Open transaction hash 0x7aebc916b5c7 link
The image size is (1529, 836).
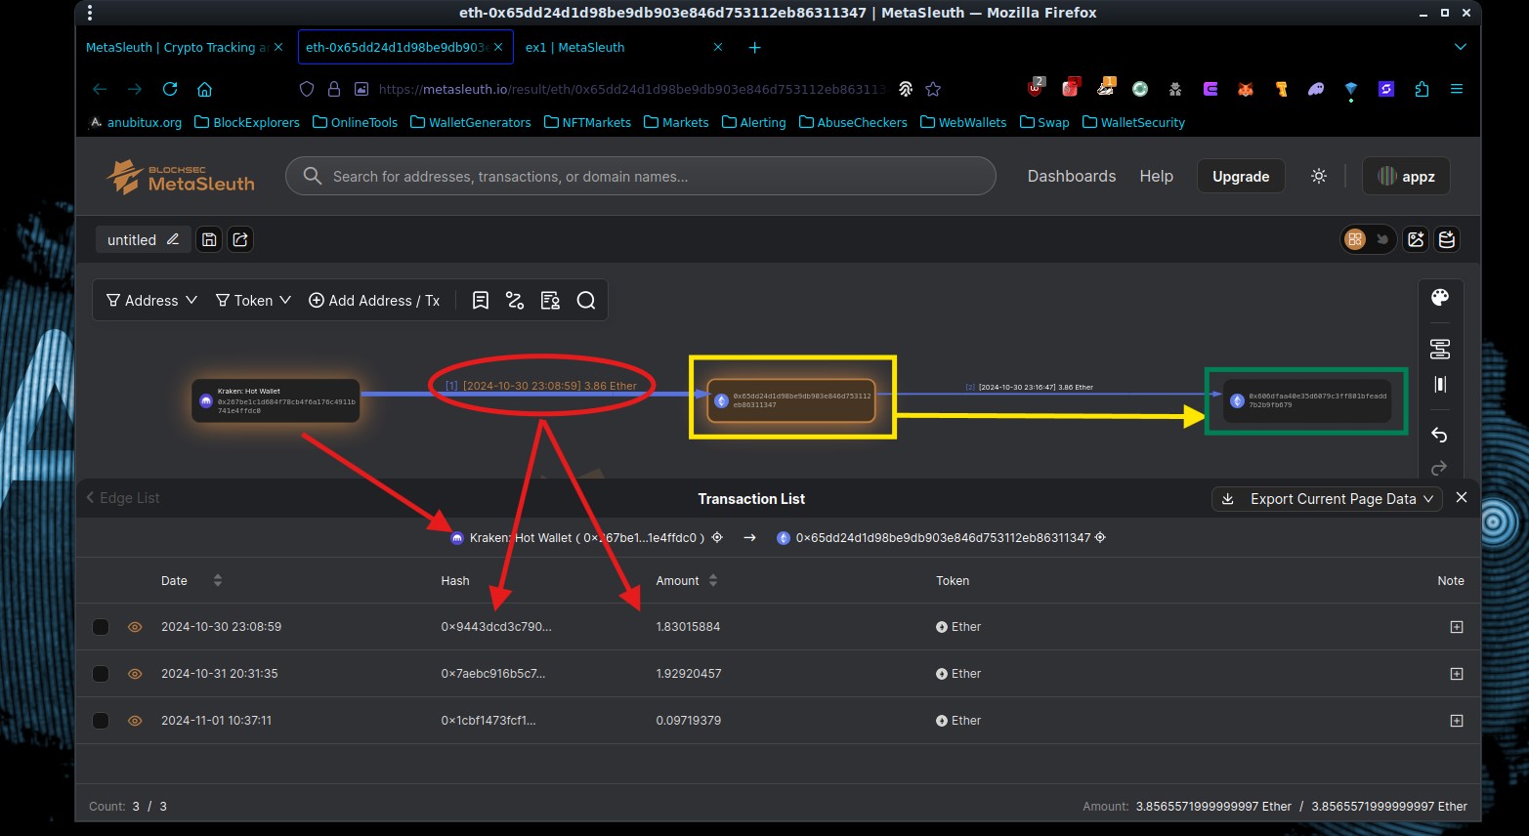pyautogui.click(x=493, y=674)
